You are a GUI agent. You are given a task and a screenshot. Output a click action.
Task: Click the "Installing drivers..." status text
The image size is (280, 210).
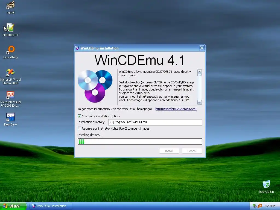[90, 135]
